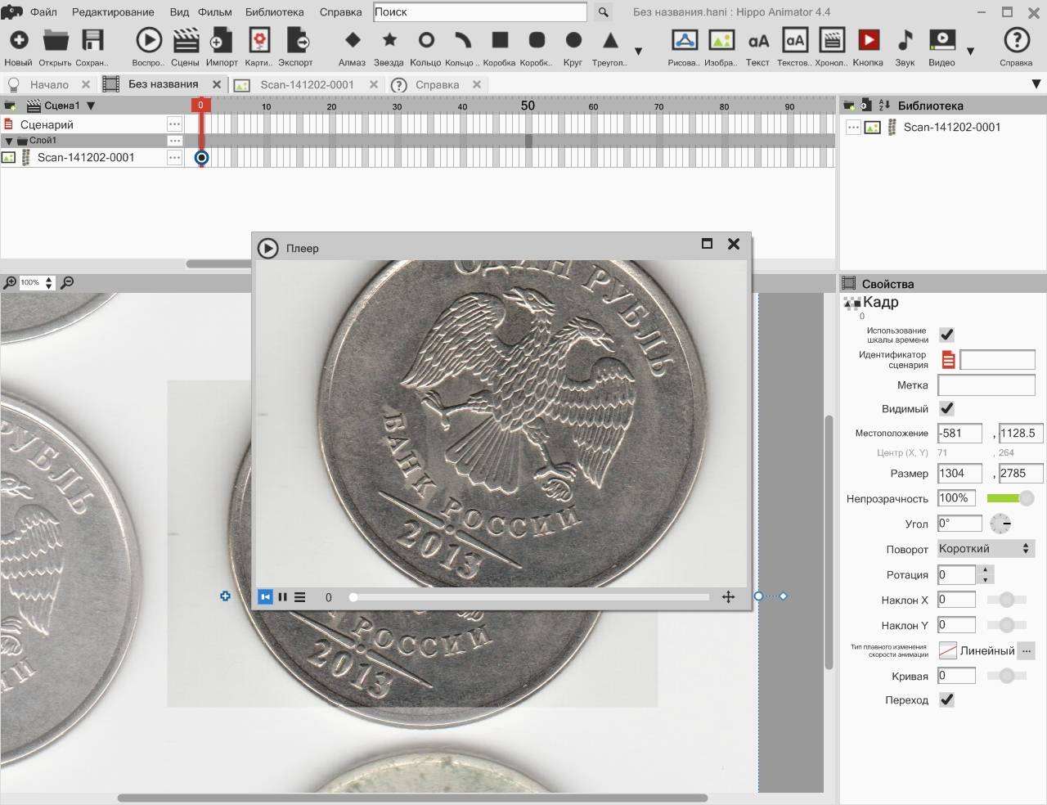The width and height of the screenshot is (1047, 805).
Task: Open the tab list arrow at far right
Action: 1036,84
